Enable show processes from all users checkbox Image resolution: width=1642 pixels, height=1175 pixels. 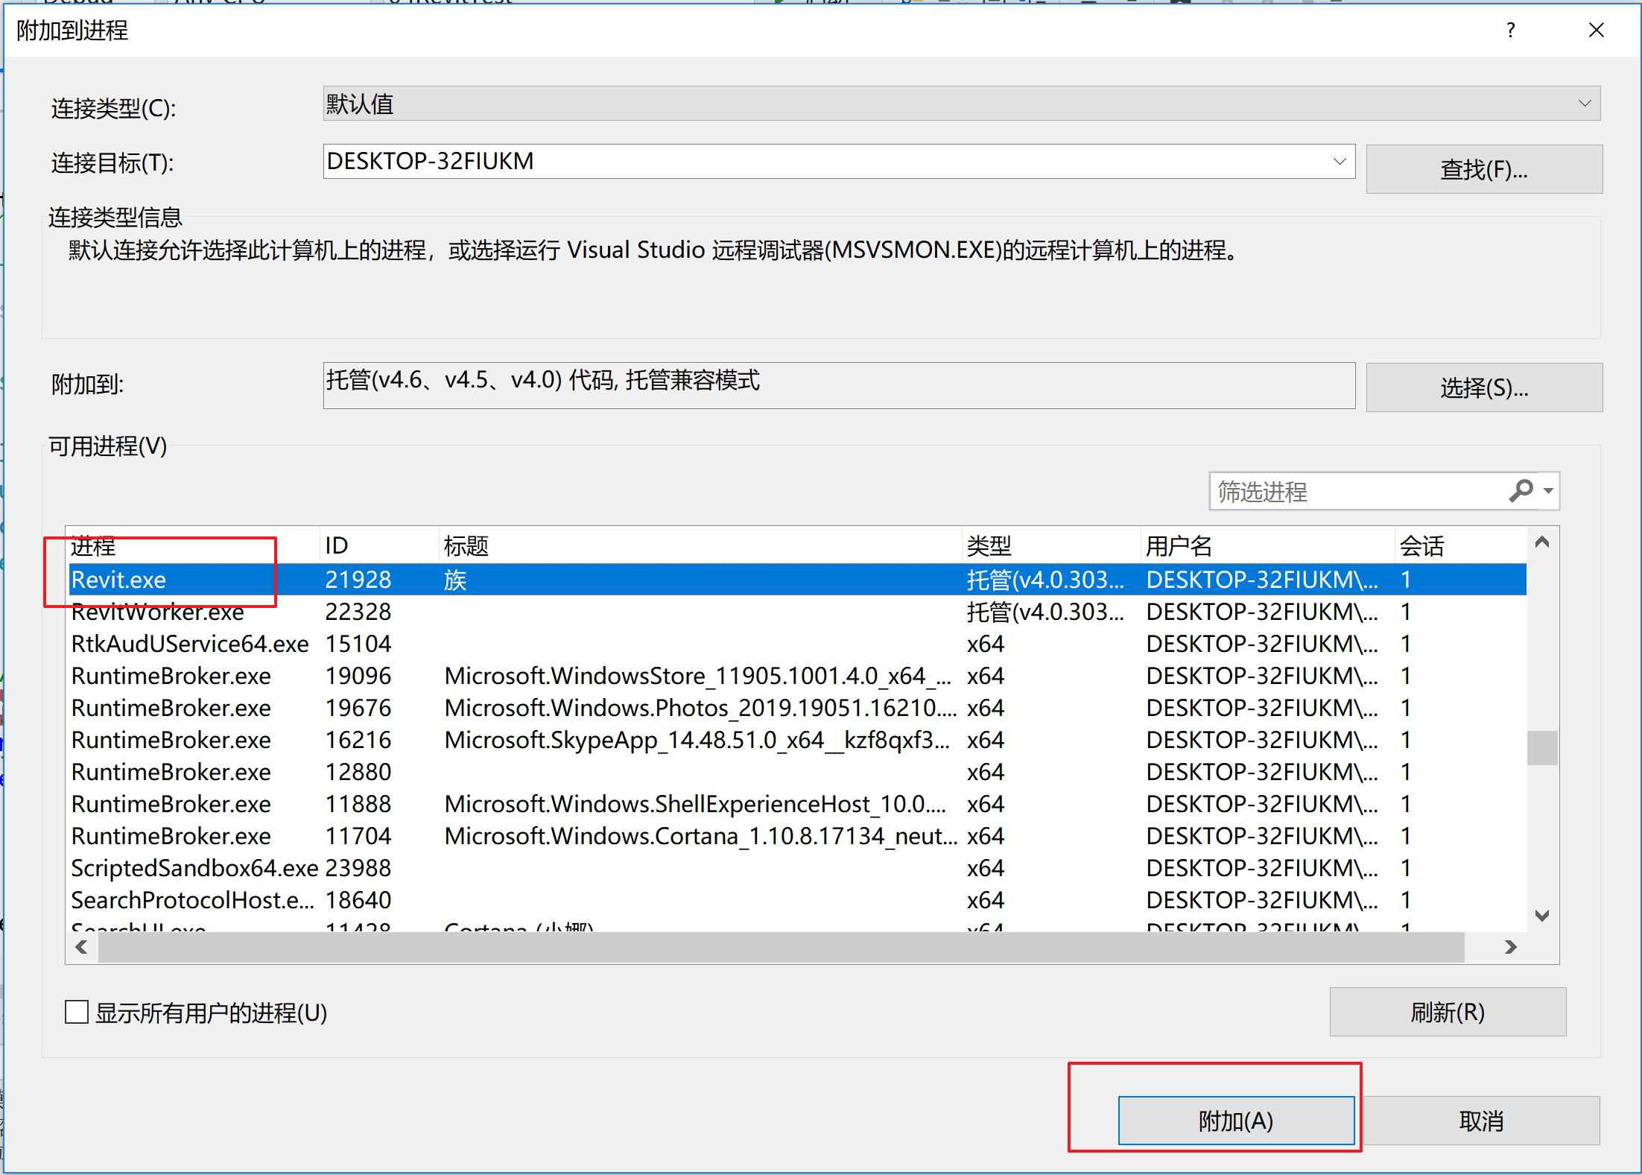tap(77, 1012)
